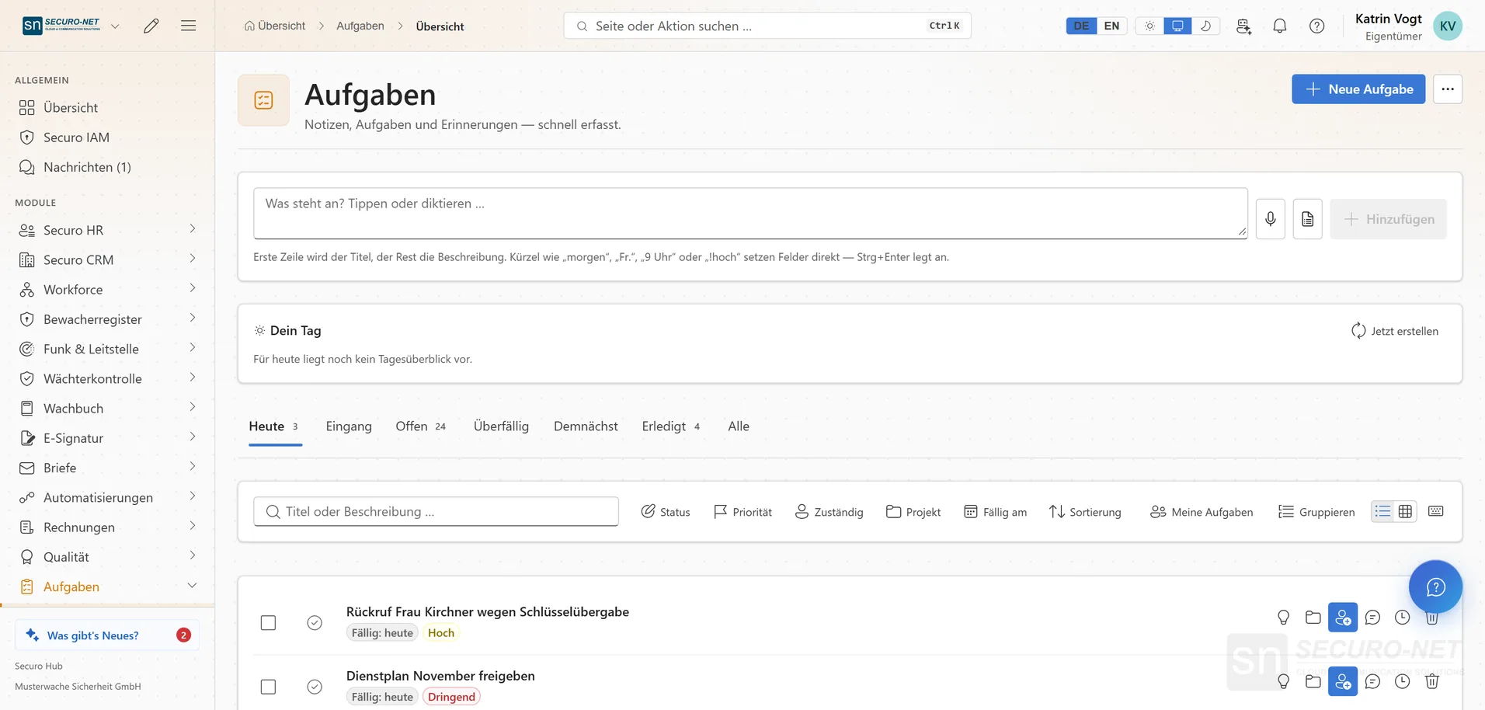The width and height of the screenshot is (1485, 710).
Task: Click Jetzt erstellen in Dein Tag
Action: pos(1395,331)
